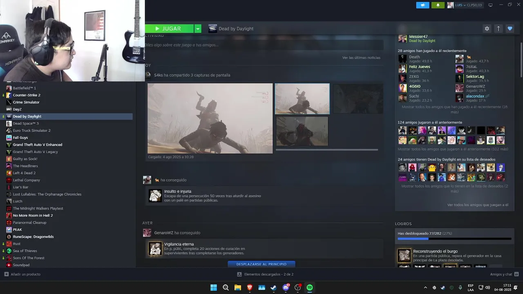The image size is (523, 294).
Task: Select Battlefield 1 in library list
Action: point(25,88)
